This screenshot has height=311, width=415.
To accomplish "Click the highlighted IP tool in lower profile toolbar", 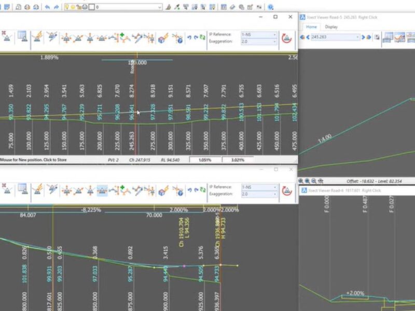I will [102, 190].
